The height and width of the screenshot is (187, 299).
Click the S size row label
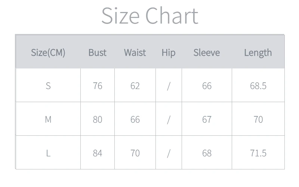pos(48,86)
